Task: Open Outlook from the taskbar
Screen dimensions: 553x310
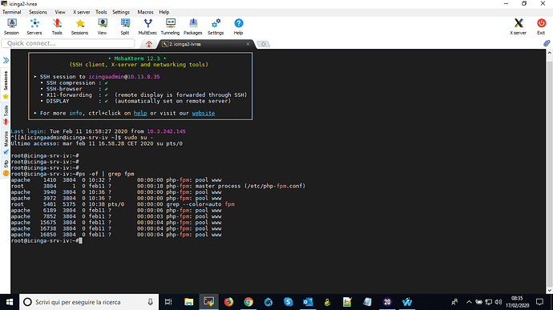Action: 308,302
